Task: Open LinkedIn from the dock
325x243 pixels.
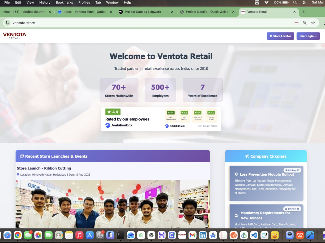Action: 202,235
